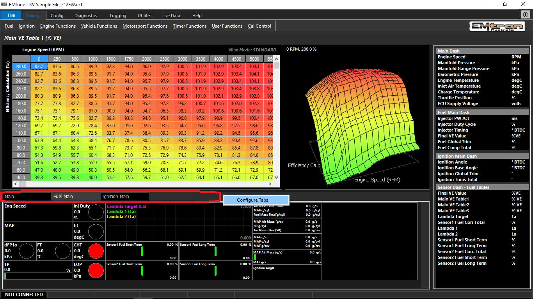This screenshot has width=533, height=299.
Task: Expand the Engine Functions menu
Action: [58, 26]
